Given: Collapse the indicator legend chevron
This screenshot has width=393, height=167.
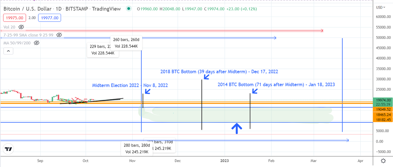Looking at the screenshot, I should coord(8,51).
